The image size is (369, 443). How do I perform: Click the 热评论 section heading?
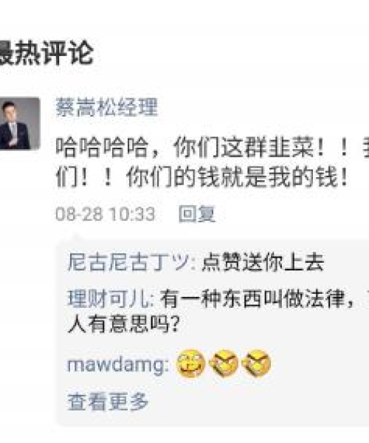coord(46,53)
